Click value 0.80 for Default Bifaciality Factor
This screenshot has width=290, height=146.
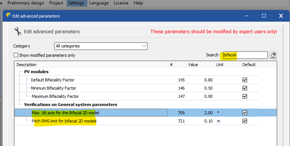(208, 80)
